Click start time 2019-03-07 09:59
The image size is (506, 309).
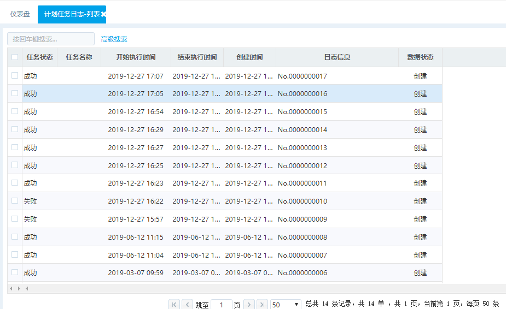(x=136, y=273)
